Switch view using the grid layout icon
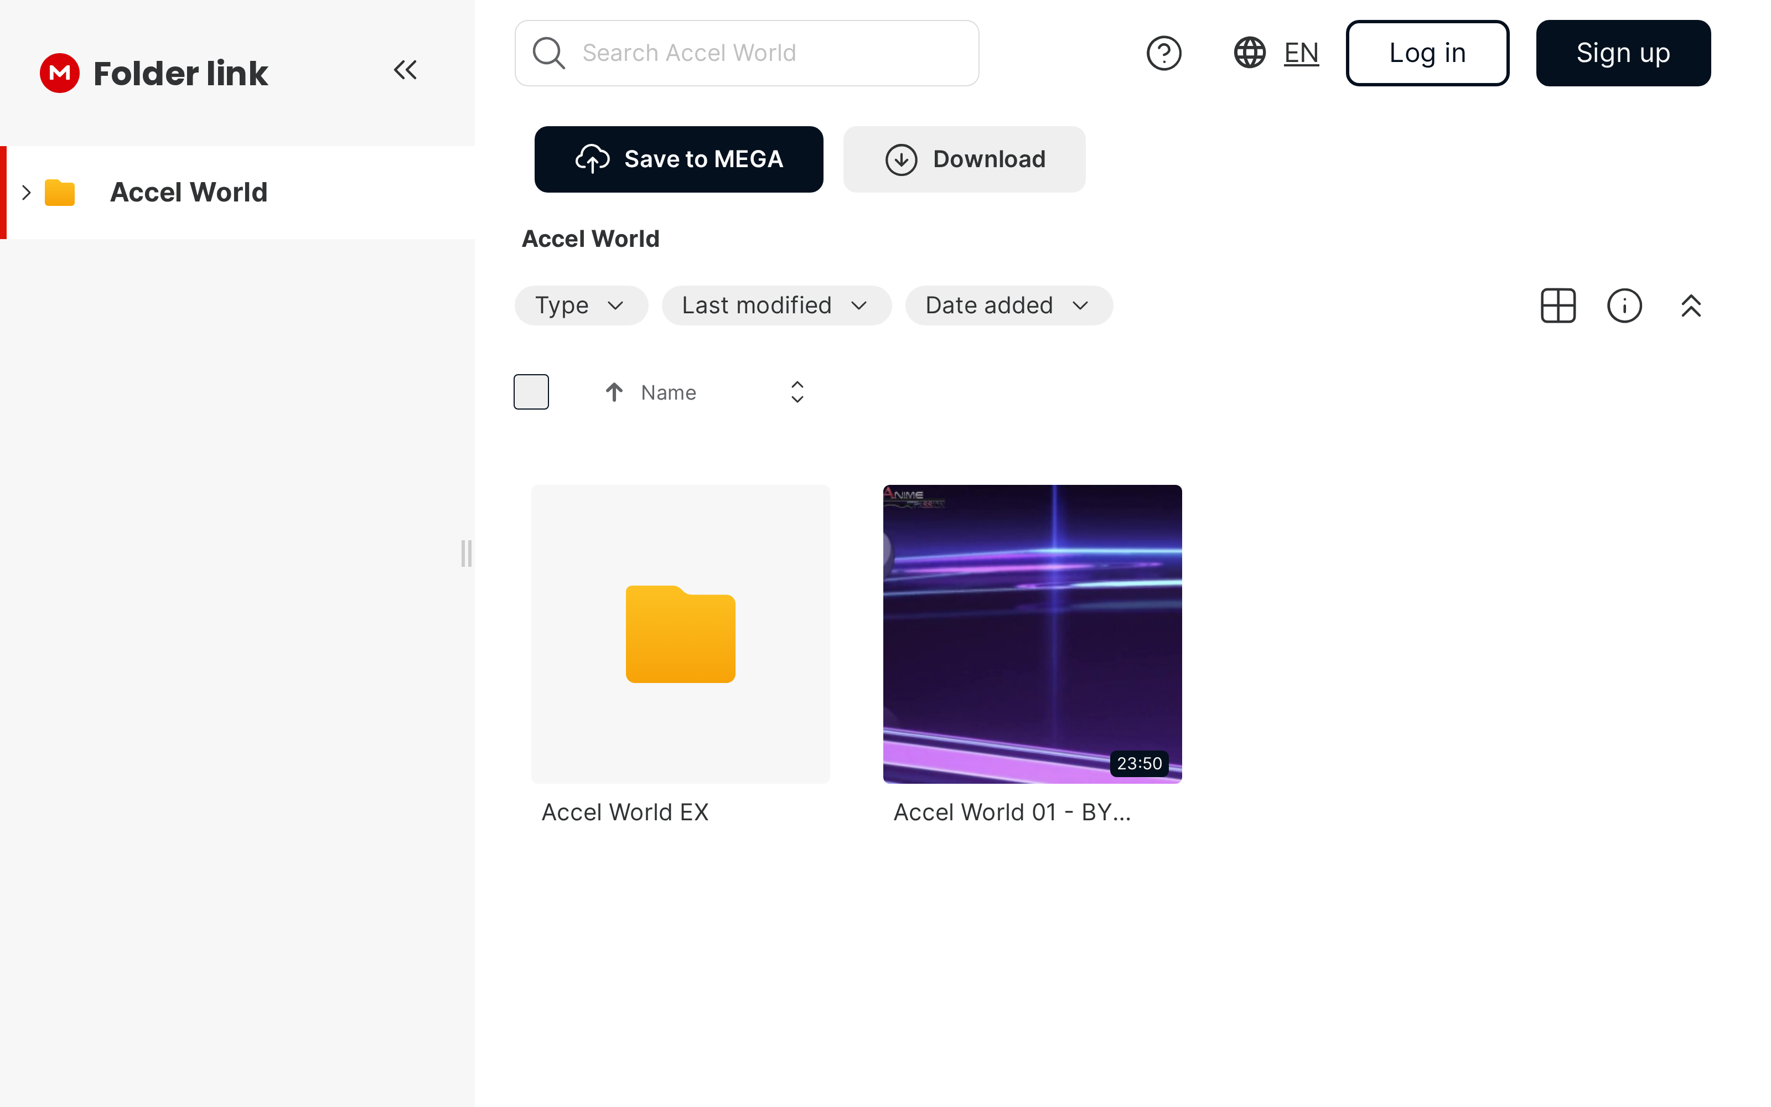Image resolution: width=1771 pixels, height=1107 pixels. click(1558, 306)
